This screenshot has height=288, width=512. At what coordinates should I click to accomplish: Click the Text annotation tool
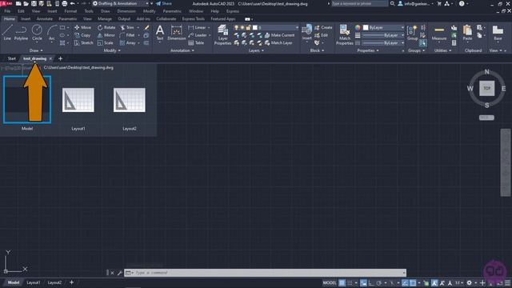tap(160, 33)
